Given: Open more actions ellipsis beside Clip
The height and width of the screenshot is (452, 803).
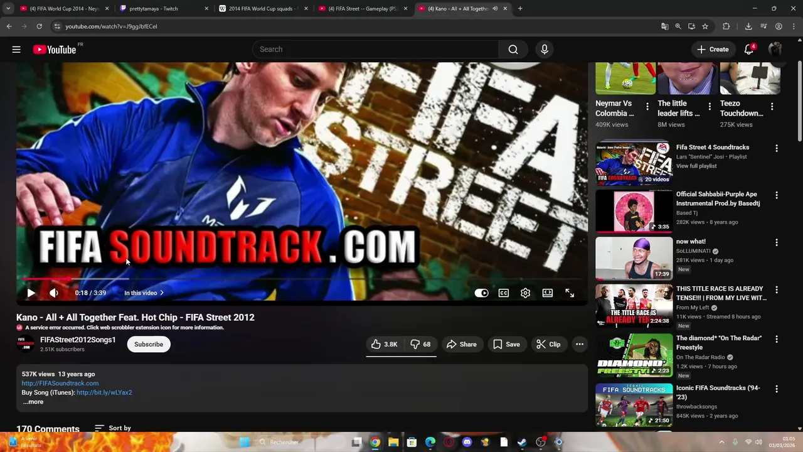Looking at the screenshot, I should pyautogui.click(x=580, y=344).
